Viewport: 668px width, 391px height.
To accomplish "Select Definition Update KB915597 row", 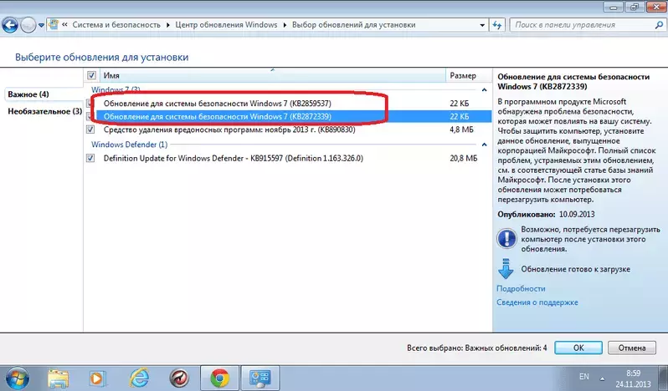I will (x=288, y=158).
